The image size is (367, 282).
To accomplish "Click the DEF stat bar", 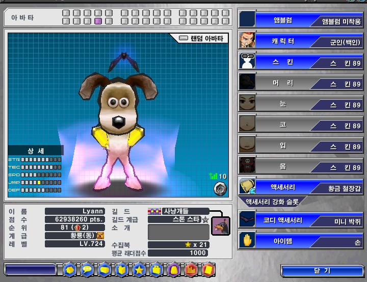I will point(41,190).
